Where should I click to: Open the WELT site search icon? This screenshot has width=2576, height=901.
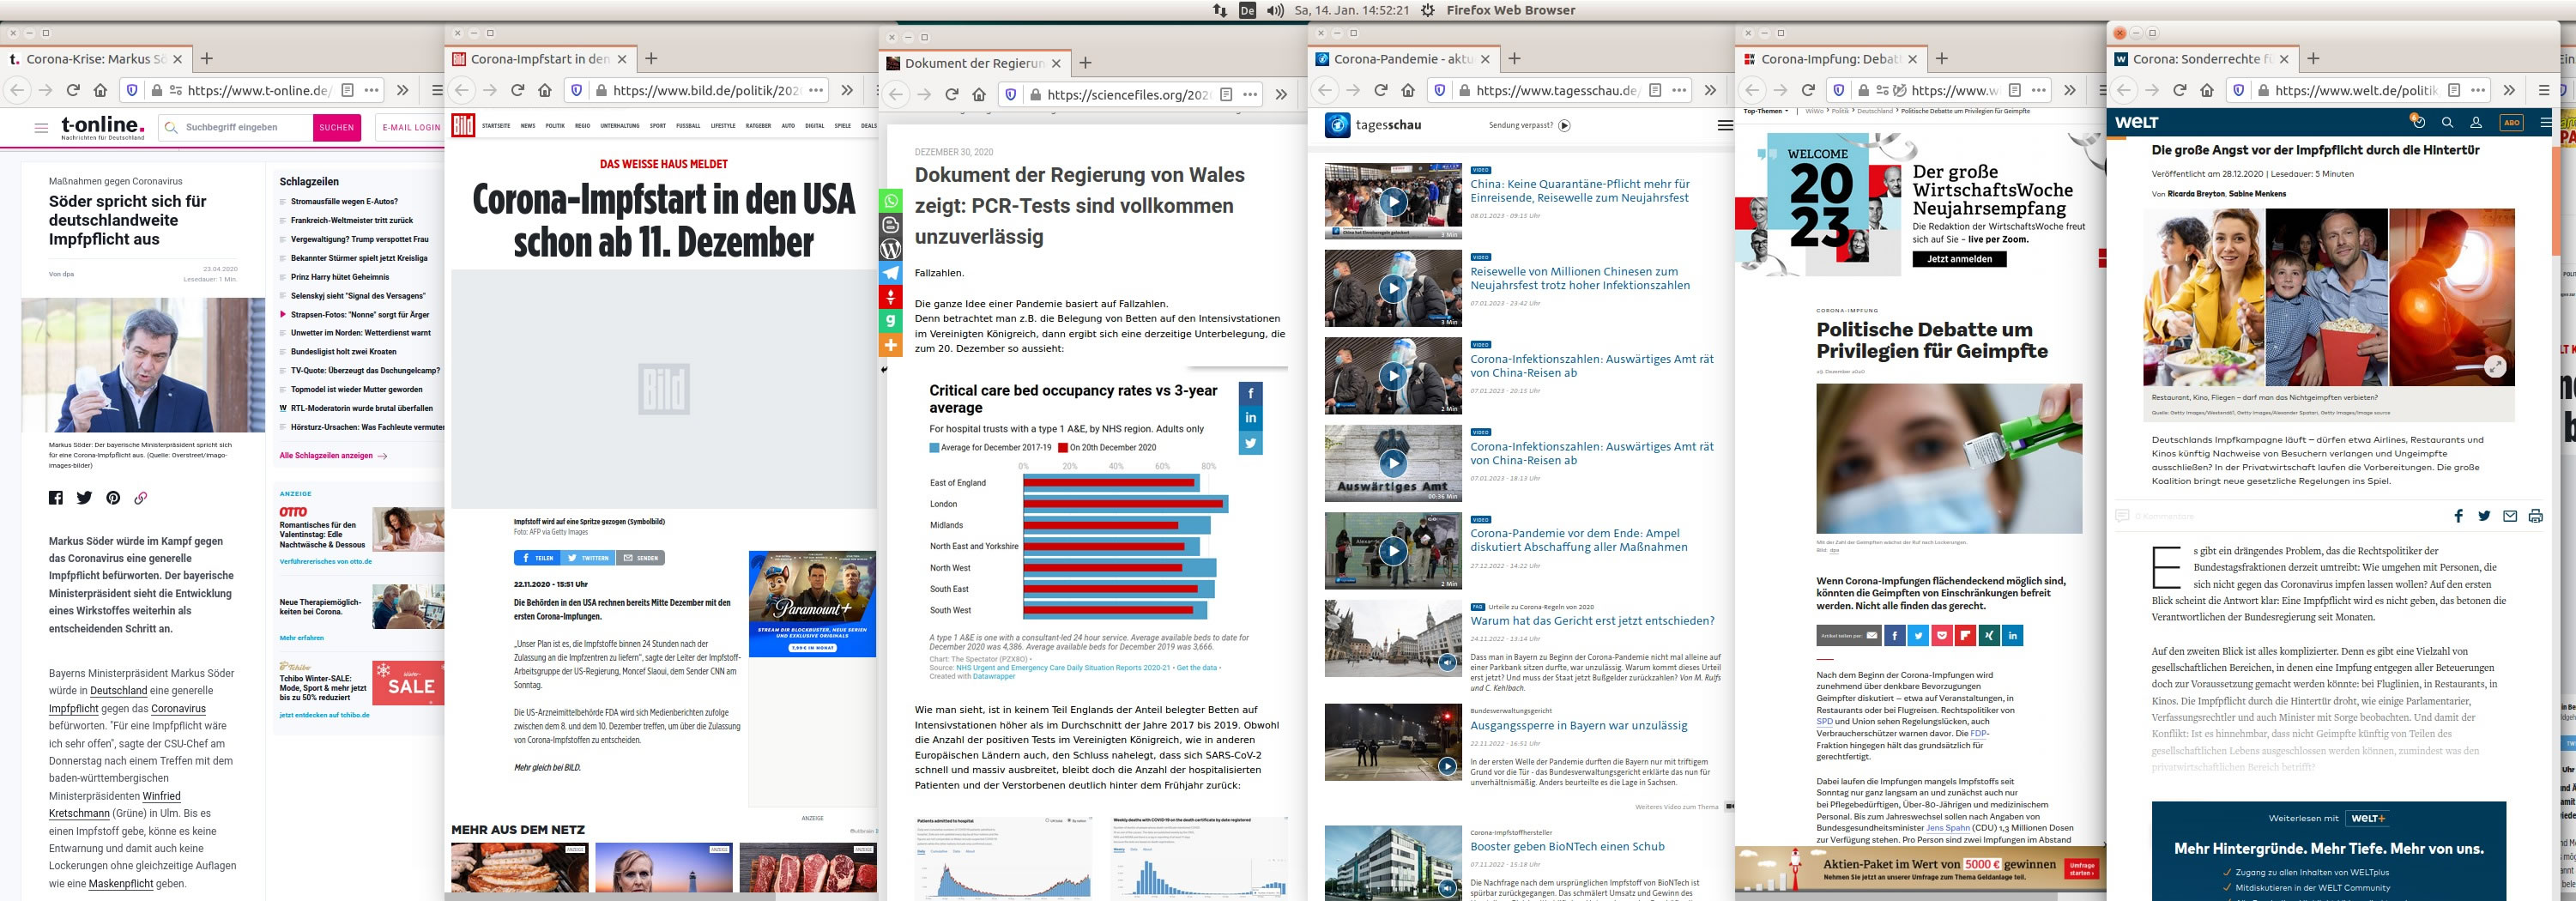[2447, 122]
